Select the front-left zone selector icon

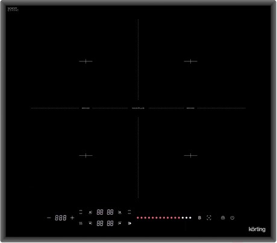coord(90,223)
